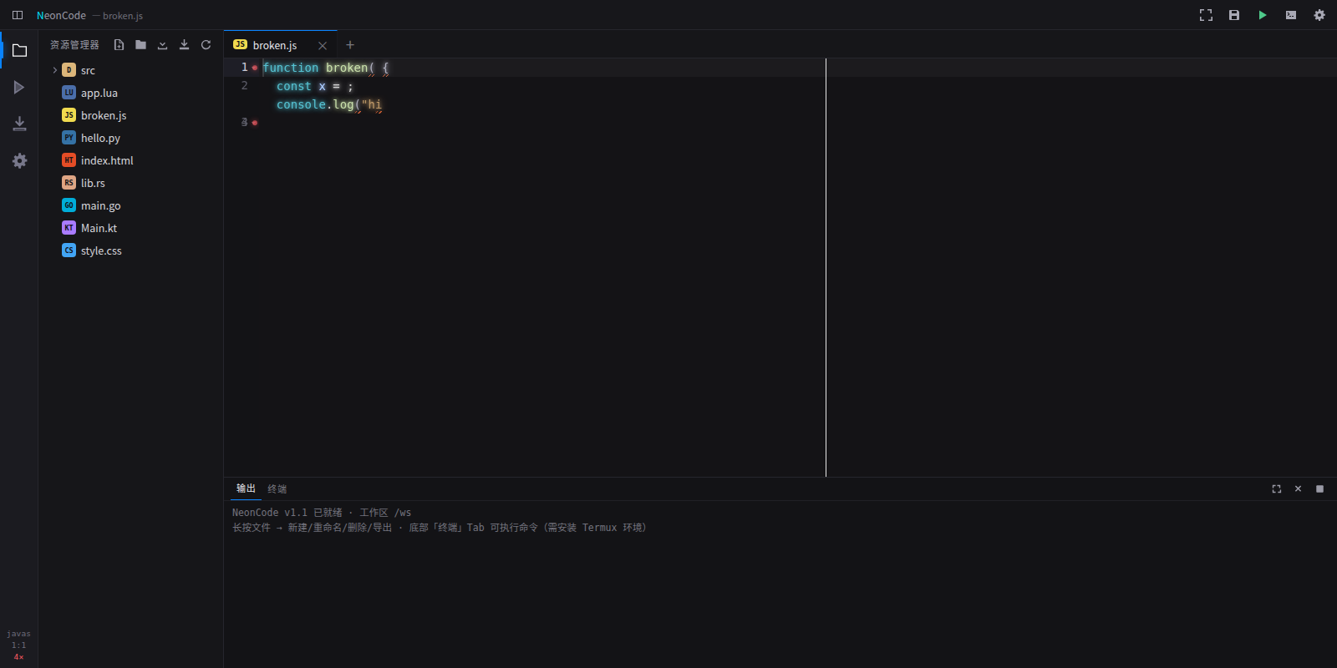
Task: Click the error marker on line 1 gutter
Action: pyautogui.click(x=255, y=68)
